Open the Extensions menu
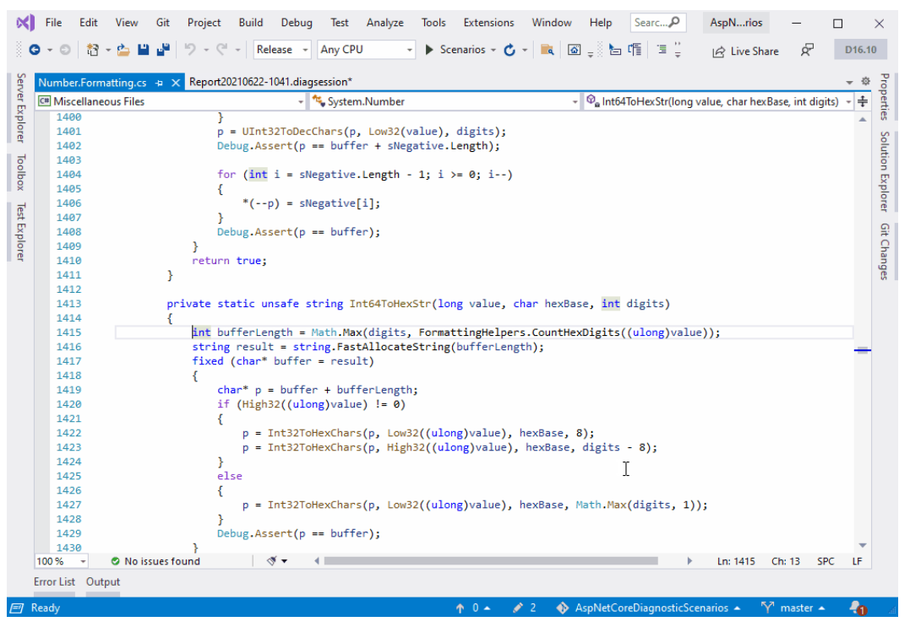Image resolution: width=910 pixels, height=627 pixels. (488, 23)
